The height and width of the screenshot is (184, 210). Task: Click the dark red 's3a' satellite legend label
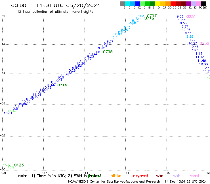[x=159, y=176]
